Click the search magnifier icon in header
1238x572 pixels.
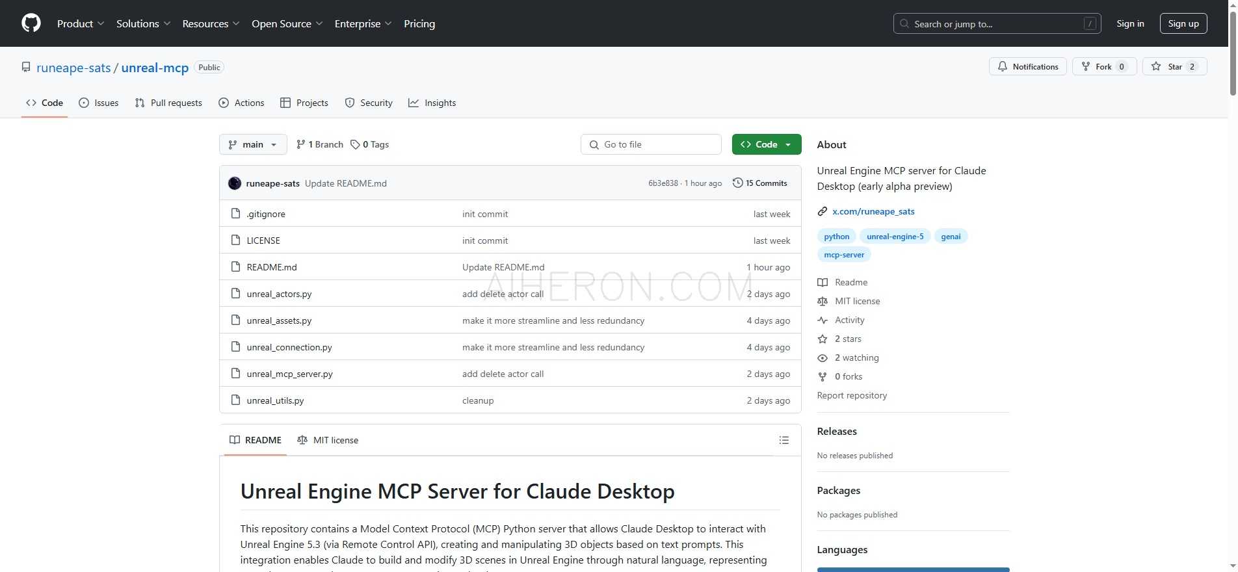tap(904, 23)
